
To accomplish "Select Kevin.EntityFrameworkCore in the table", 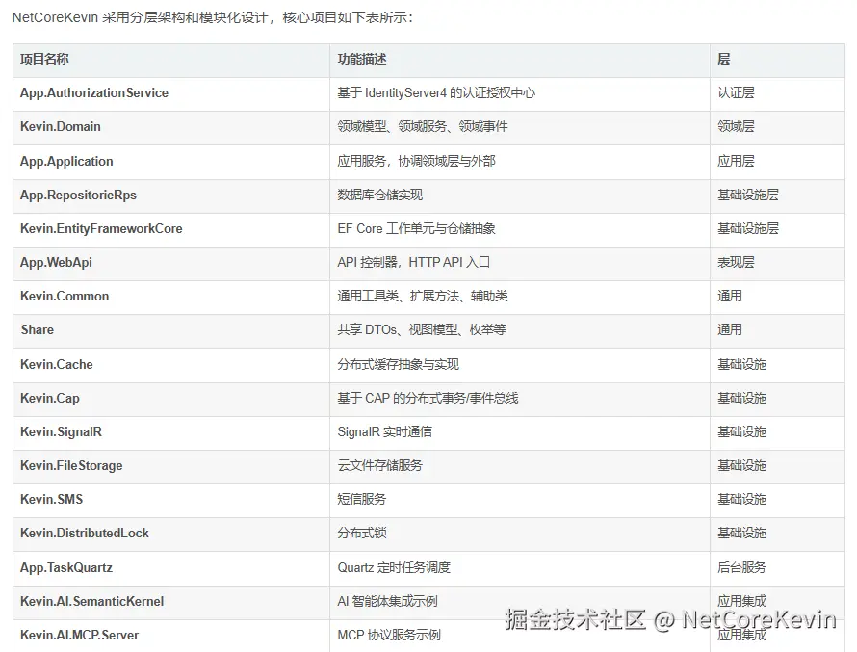I will pos(101,228).
